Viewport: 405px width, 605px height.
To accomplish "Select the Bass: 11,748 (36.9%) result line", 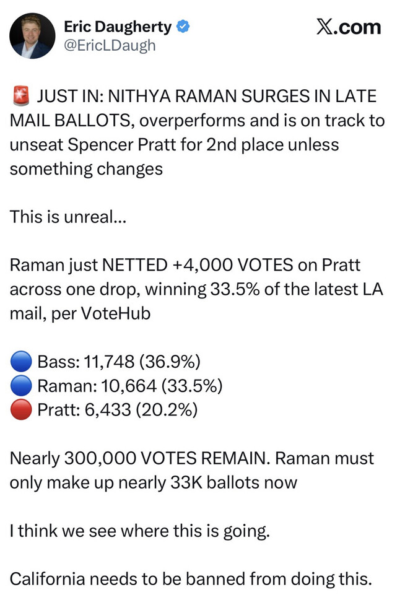I will [x=119, y=362].
